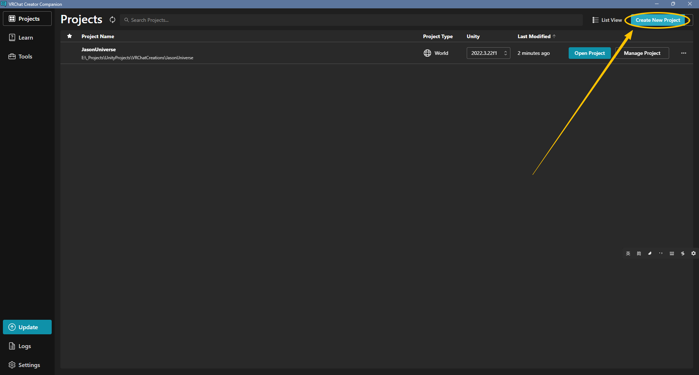Switch to List View layout
The image size is (699, 375).
click(607, 20)
